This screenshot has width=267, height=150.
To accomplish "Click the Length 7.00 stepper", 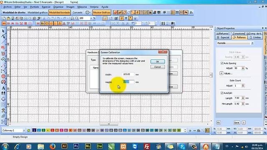I will (243, 98).
